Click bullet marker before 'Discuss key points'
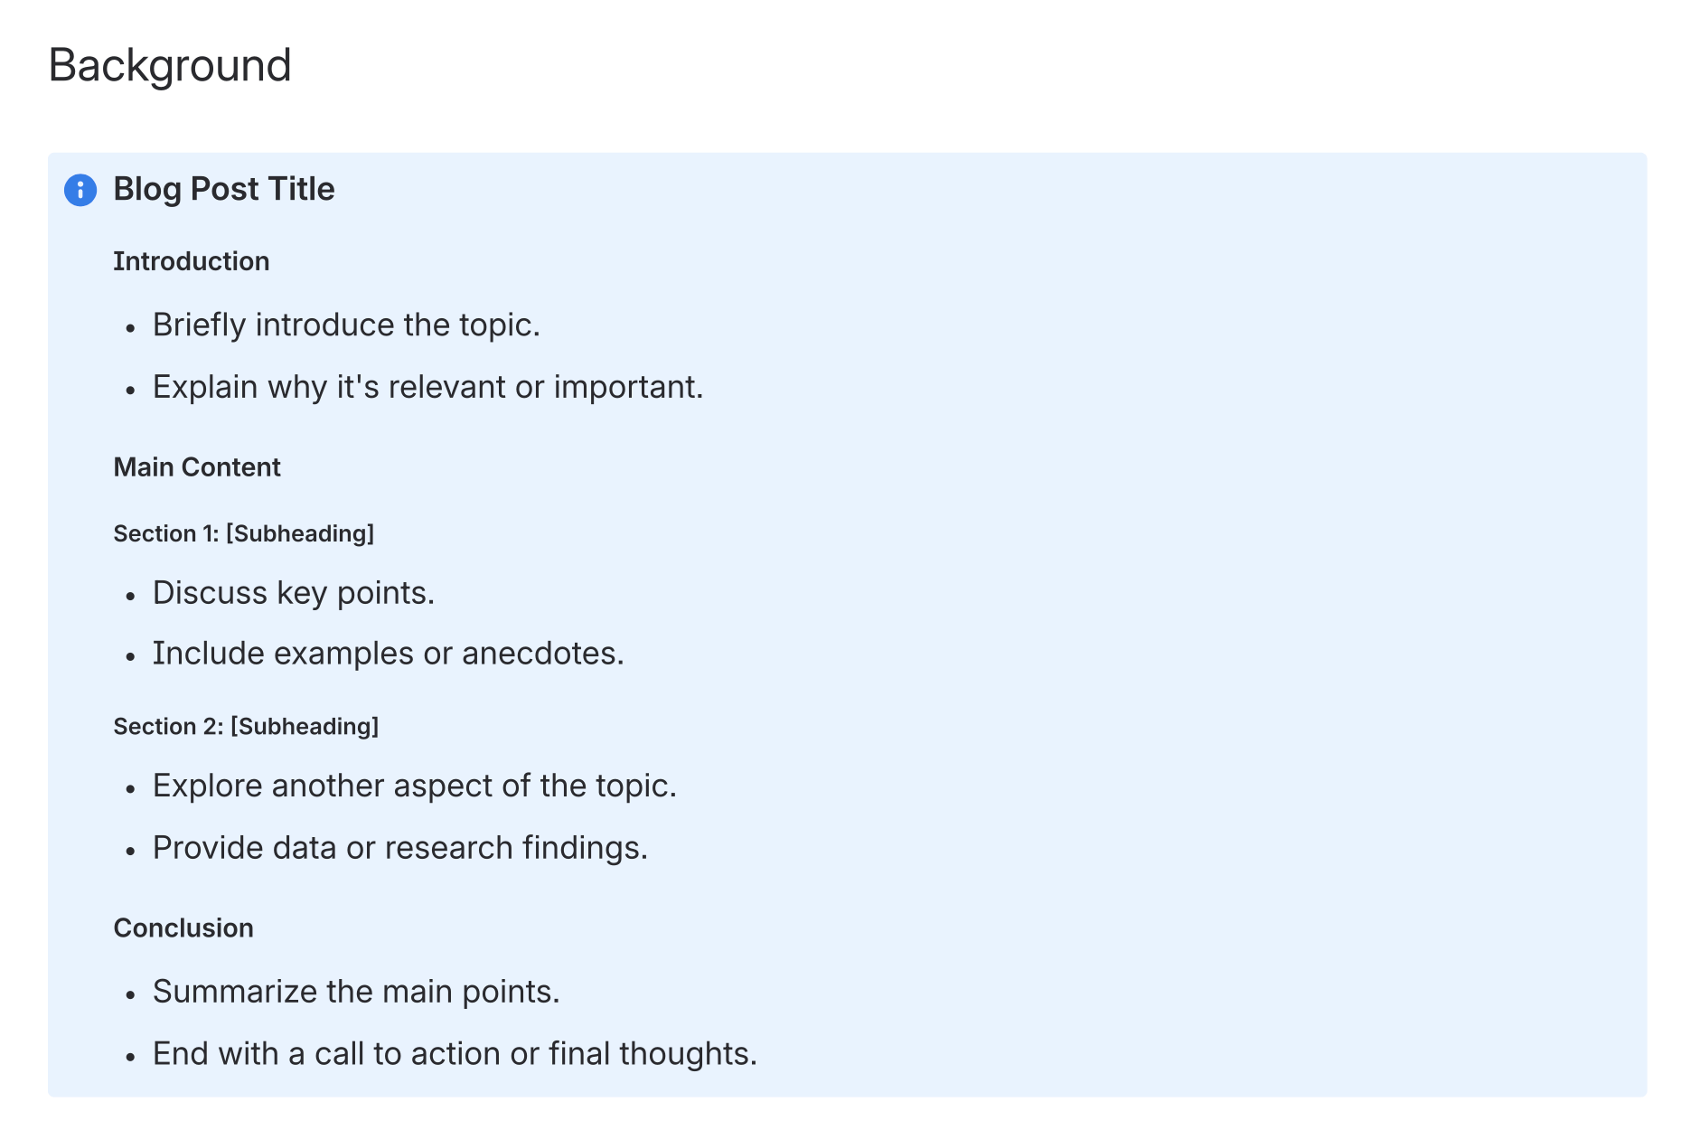1690x1130 pixels. (x=131, y=595)
